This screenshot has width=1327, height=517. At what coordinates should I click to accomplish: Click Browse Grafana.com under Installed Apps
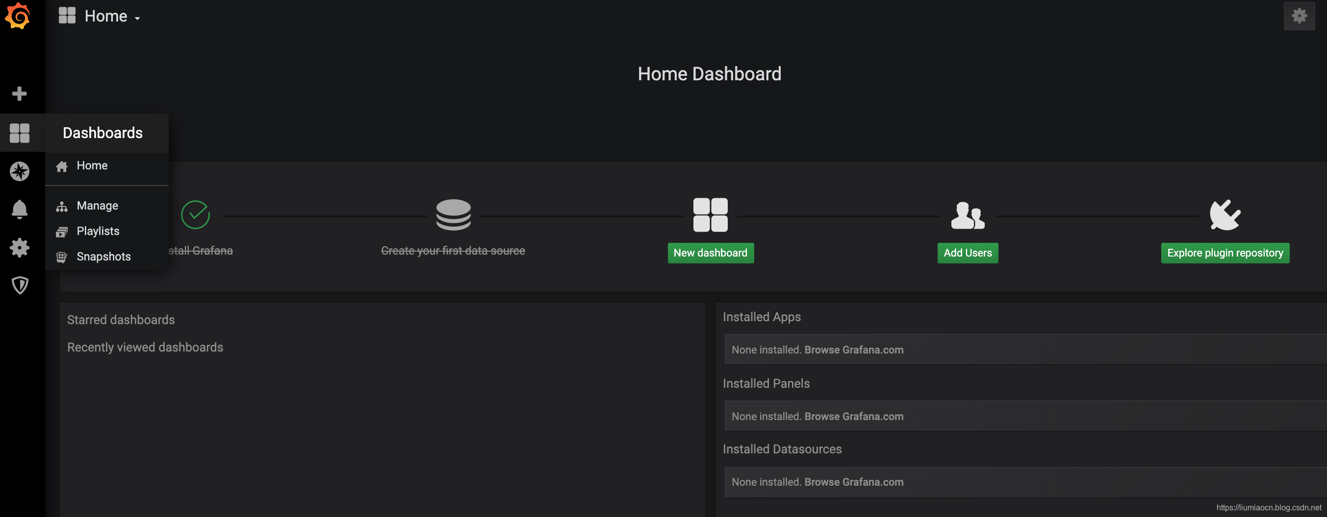854,350
